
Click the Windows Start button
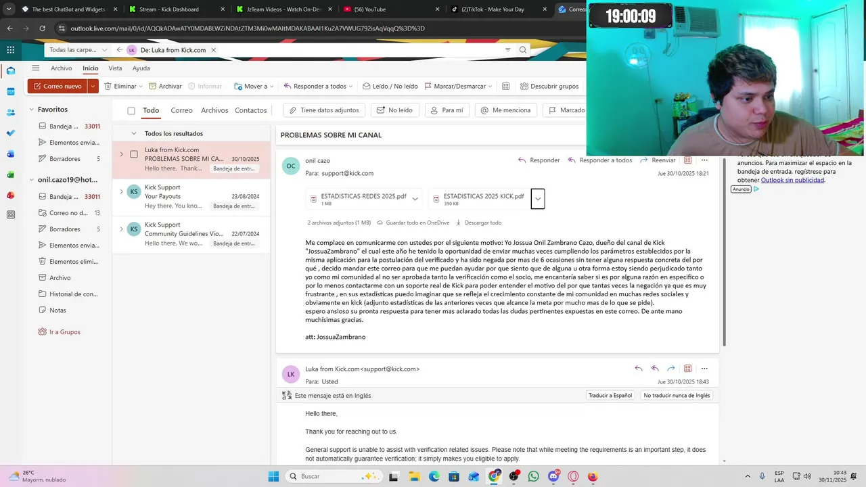[x=273, y=476]
